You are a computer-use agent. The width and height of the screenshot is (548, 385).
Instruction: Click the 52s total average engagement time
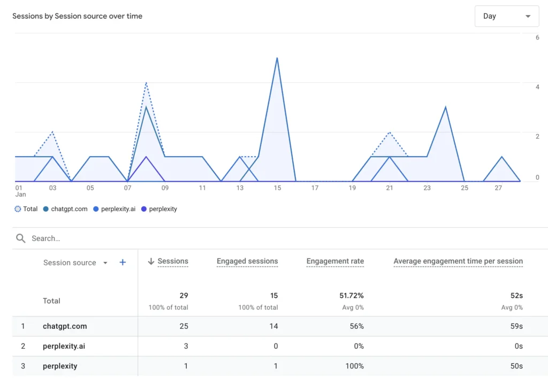516,296
